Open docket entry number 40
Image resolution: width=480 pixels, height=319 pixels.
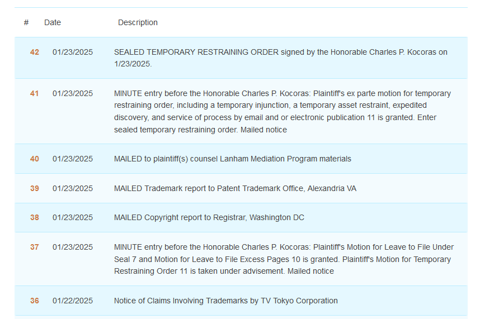pos(35,159)
